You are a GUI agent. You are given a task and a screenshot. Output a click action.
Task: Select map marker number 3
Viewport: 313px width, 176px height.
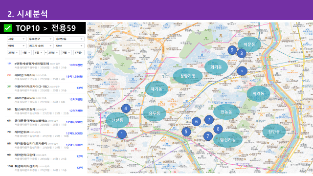click(x=242, y=53)
